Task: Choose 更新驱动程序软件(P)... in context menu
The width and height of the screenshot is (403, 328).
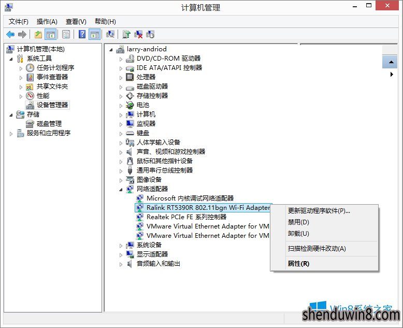Action: point(319,211)
